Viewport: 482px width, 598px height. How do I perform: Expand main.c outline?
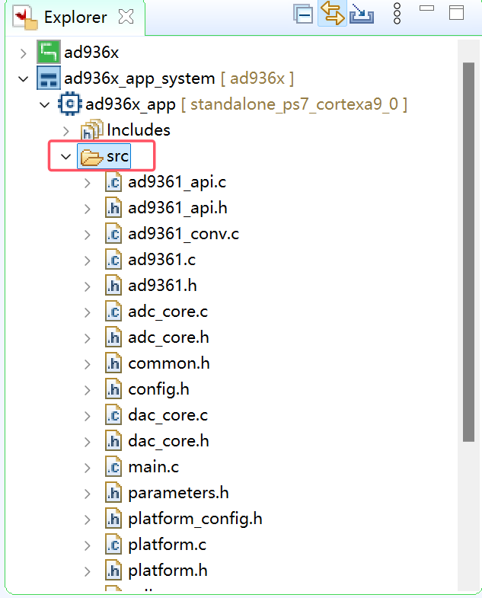point(88,468)
